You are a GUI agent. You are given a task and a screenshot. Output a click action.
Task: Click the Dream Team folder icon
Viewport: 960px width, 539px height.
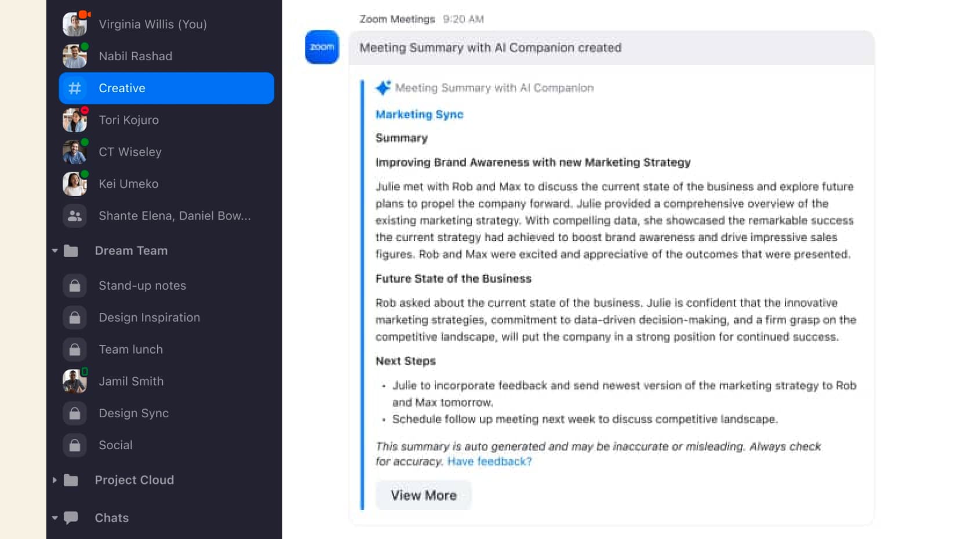coord(71,251)
